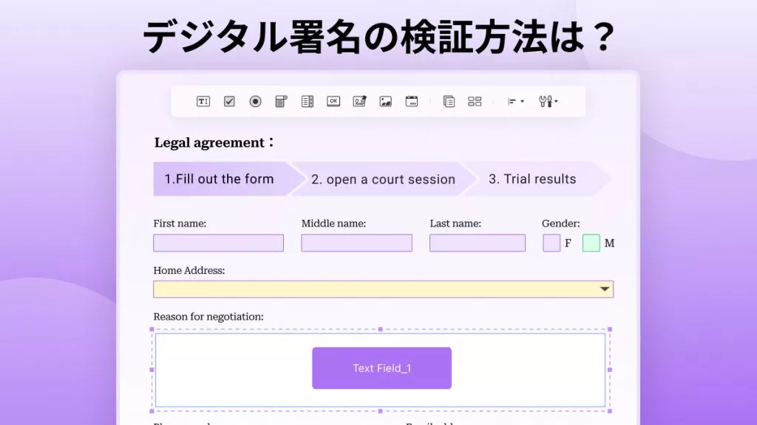Choose the Dropdown form field tool
757x425 pixels.
(281, 102)
